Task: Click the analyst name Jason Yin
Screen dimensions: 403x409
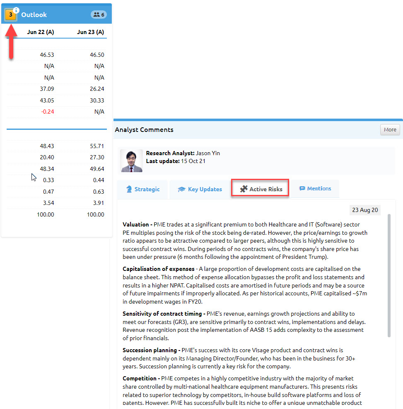Action: pos(208,153)
